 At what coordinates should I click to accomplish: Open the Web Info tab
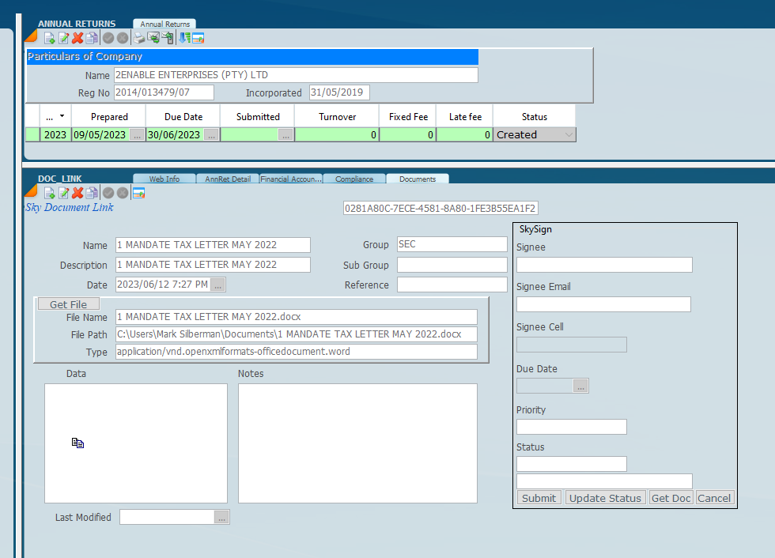pyautogui.click(x=164, y=179)
